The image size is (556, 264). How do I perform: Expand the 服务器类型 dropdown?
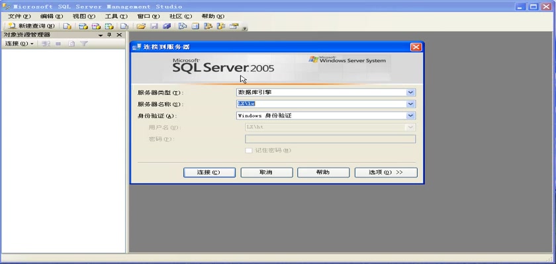coord(410,92)
